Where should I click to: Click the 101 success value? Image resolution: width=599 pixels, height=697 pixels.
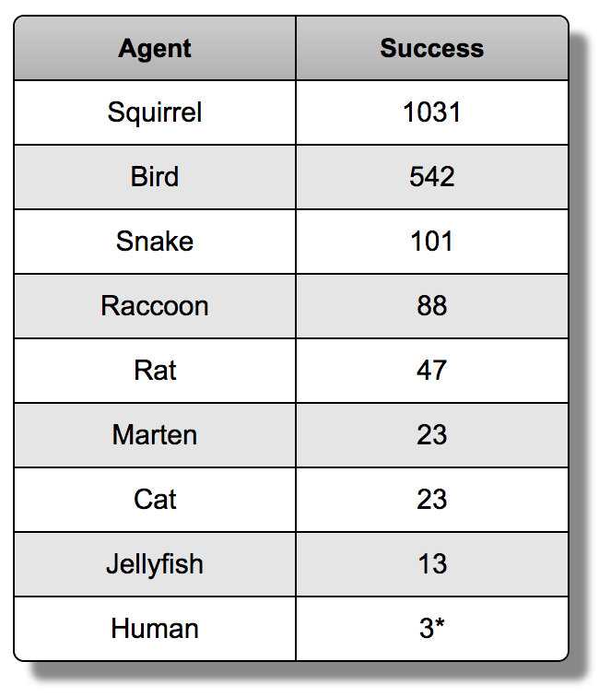[432, 242]
